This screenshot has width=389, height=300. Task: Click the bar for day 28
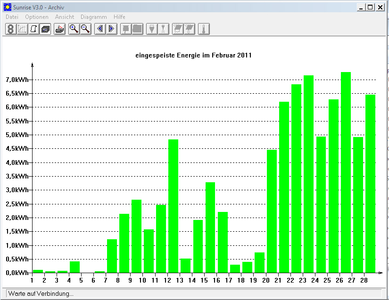tap(371, 184)
